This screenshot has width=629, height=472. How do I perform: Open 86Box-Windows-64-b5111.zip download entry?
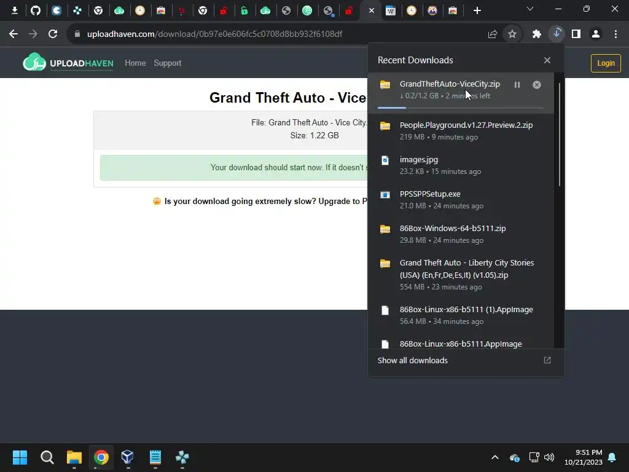pyautogui.click(x=461, y=234)
